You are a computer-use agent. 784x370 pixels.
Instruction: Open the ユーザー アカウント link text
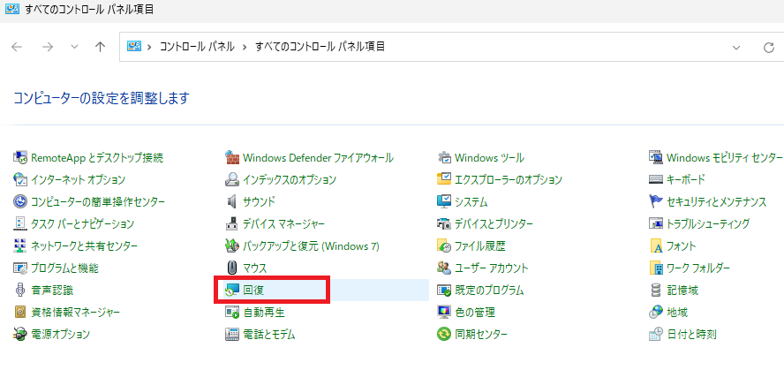coord(491,268)
